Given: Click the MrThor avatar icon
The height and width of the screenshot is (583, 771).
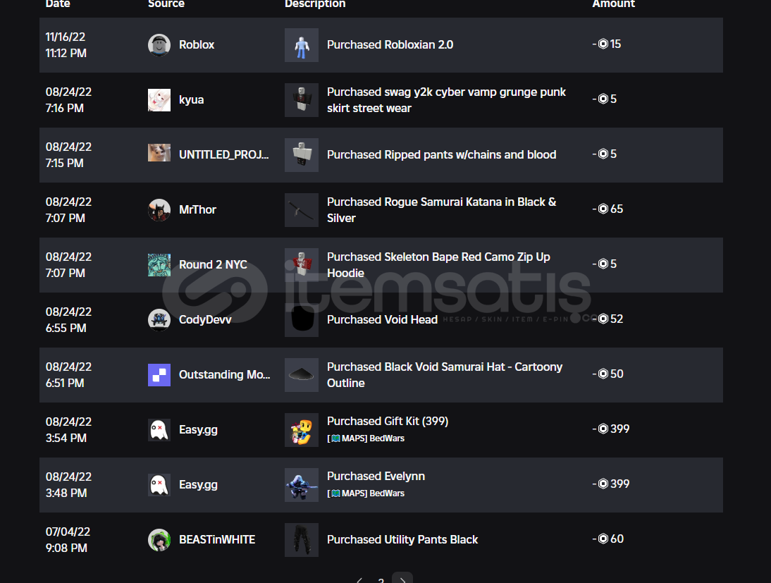Looking at the screenshot, I should (x=159, y=210).
